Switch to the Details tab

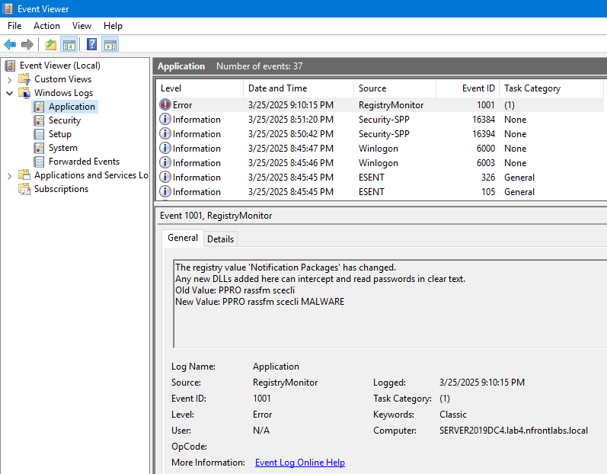coord(221,239)
